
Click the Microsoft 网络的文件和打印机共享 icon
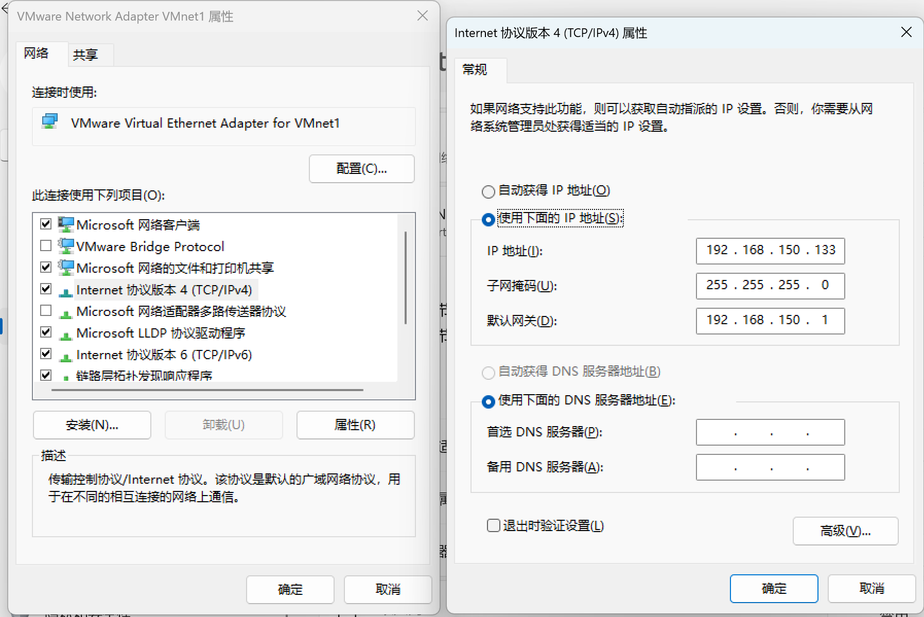[x=65, y=268]
